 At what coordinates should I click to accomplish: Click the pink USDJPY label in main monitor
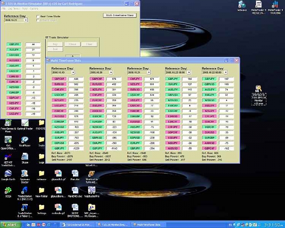[x=14, y=114]
